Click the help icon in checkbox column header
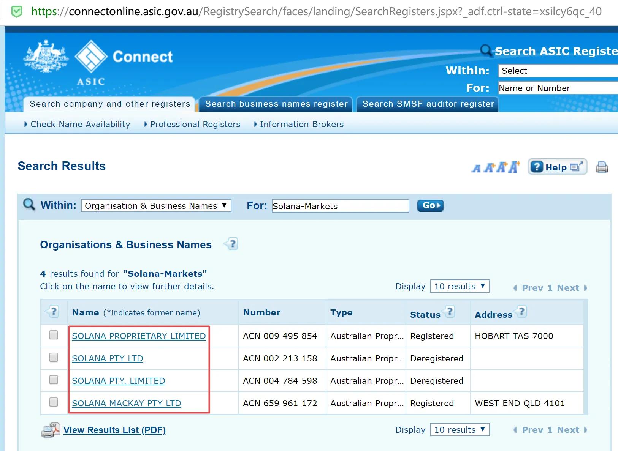This screenshot has width=618, height=451. (53, 312)
